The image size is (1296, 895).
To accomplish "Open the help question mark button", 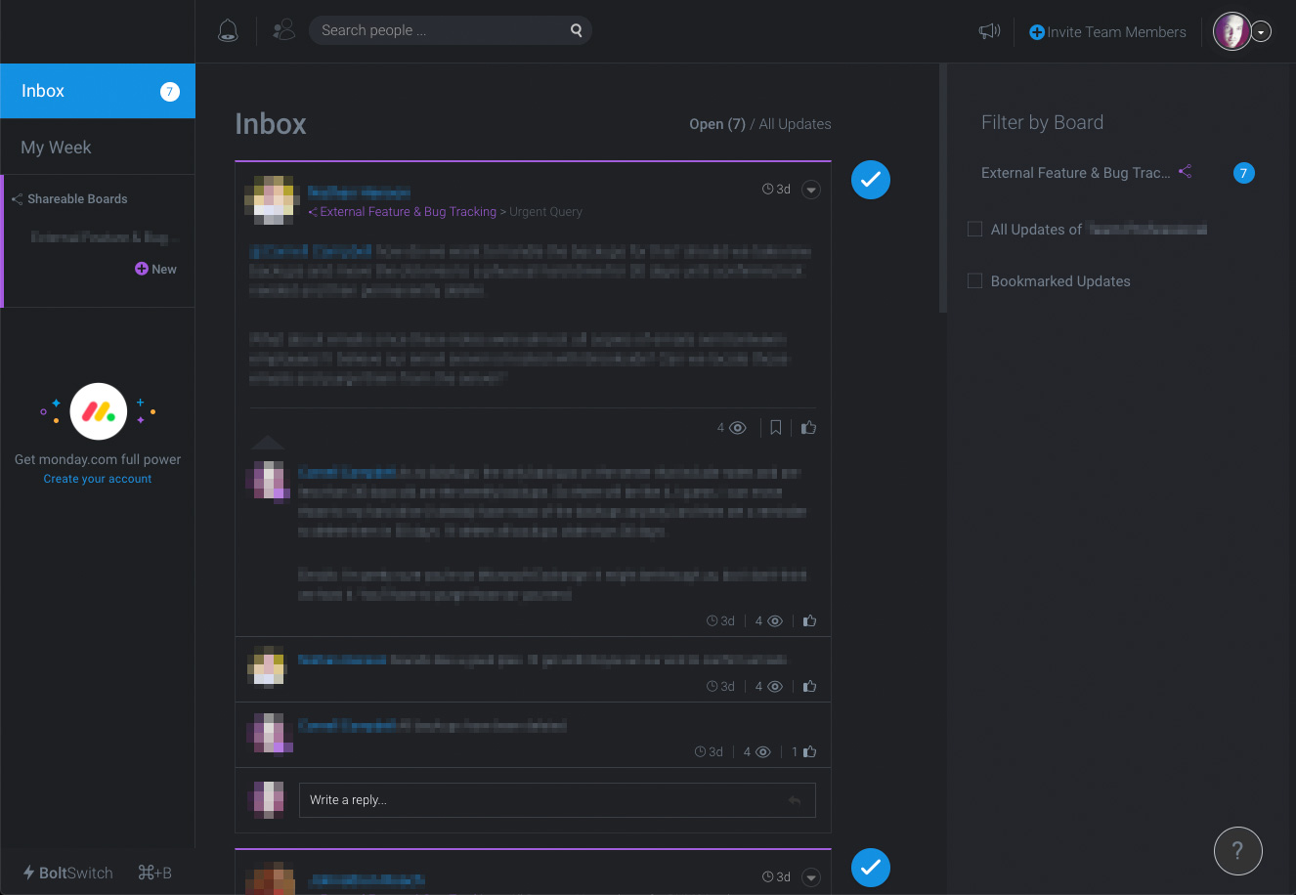I will click(1237, 850).
